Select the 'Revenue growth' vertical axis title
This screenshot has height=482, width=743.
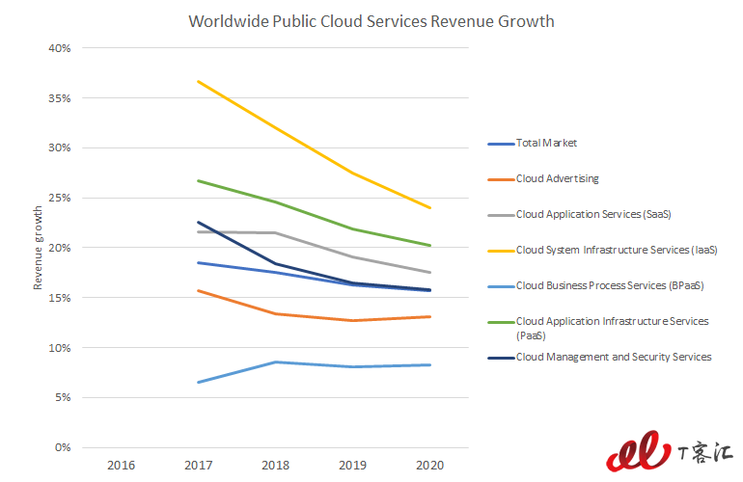pyautogui.click(x=38, y=248)
